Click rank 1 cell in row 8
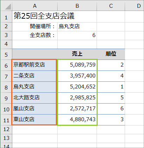The image size is (144, 148). point(111,87)
